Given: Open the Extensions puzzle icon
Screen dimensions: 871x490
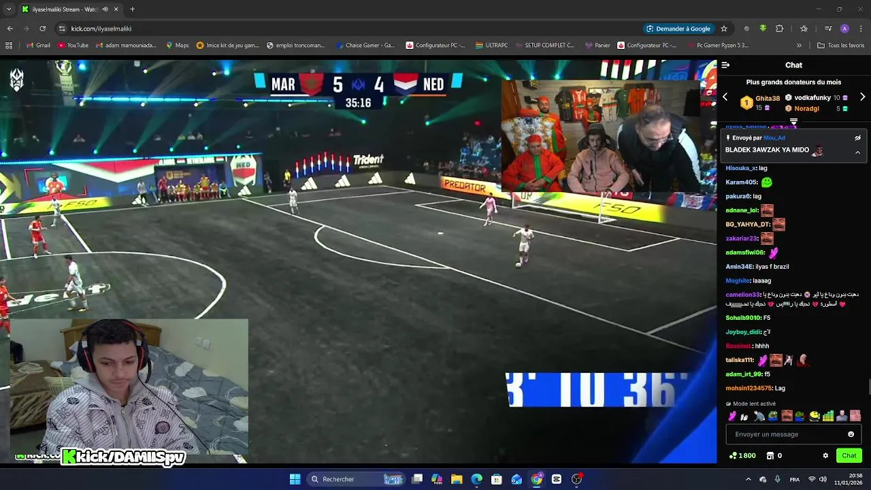Looking at the screenshot, I should point(780,29).
